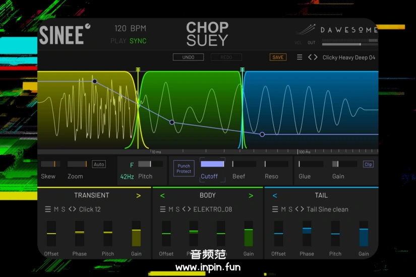Open the Transient layer hamburger menu

point(48,210)
